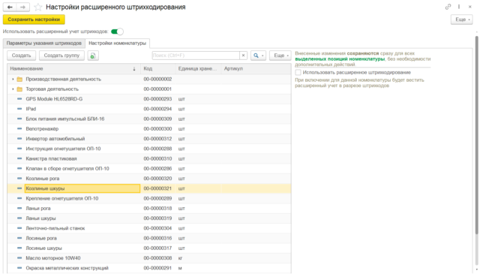Add page to favorites with star icon

tap(38, 7)
